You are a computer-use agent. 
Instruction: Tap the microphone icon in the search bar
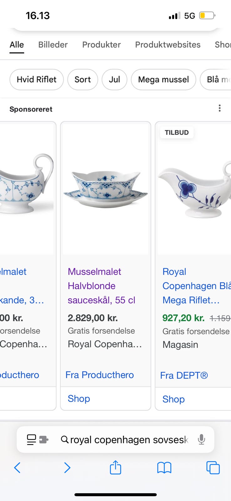(x=201, y=439)
